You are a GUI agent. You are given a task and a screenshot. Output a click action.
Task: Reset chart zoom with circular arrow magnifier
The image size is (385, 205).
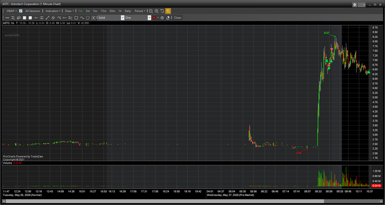(x=162, y=11)
